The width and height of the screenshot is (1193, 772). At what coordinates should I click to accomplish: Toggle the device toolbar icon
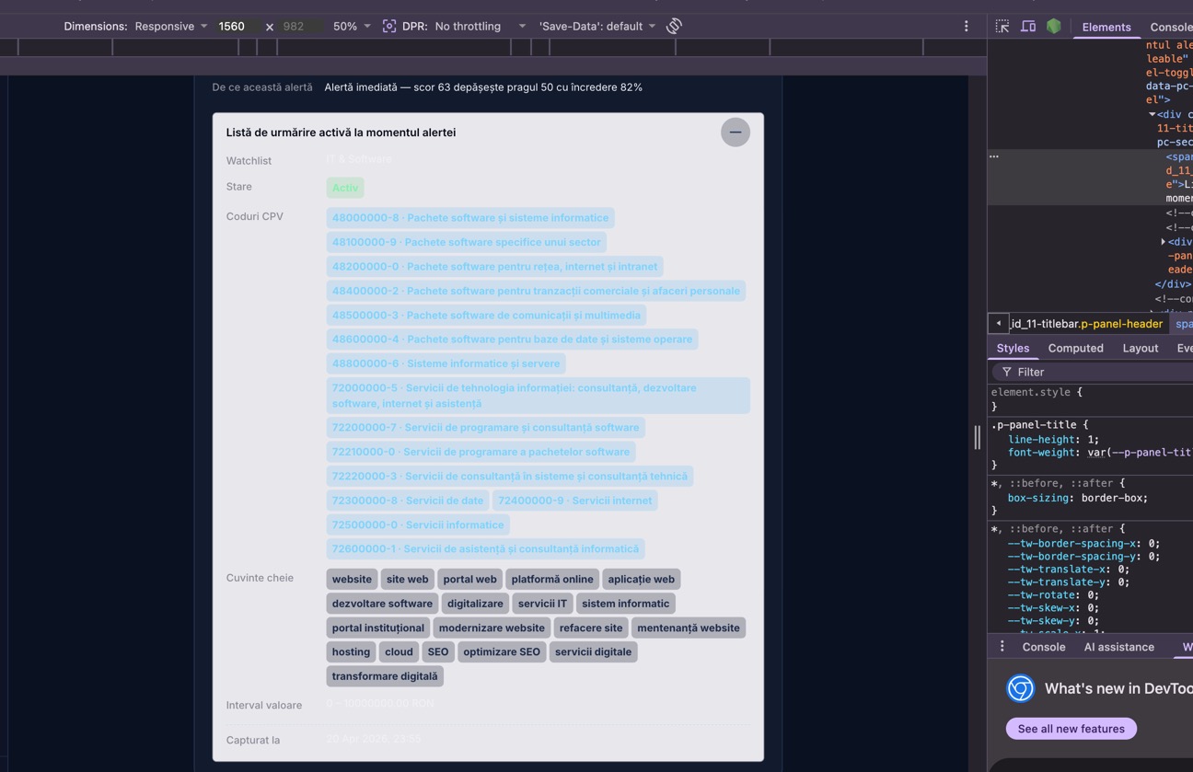1028,26
